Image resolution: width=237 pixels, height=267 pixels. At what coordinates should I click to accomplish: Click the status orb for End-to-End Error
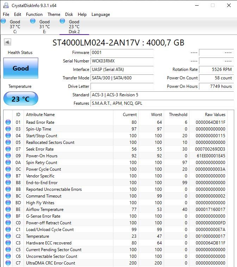(x=8, y=182)
